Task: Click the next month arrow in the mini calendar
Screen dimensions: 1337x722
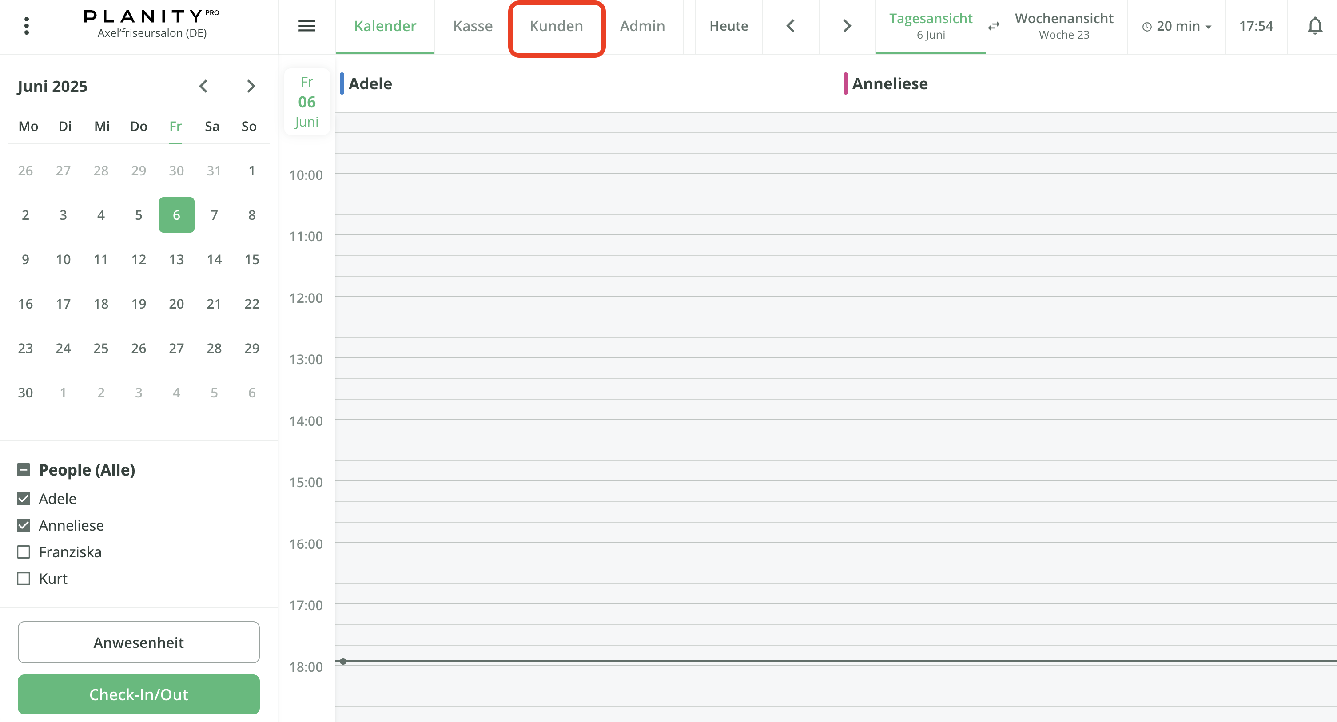Action: click(x=251, y=86)
